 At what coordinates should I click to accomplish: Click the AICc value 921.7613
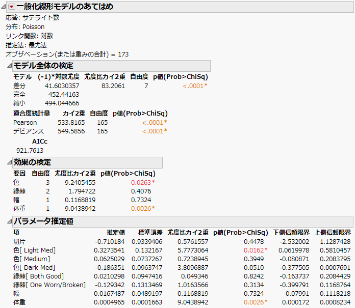[x=30, y=151]
